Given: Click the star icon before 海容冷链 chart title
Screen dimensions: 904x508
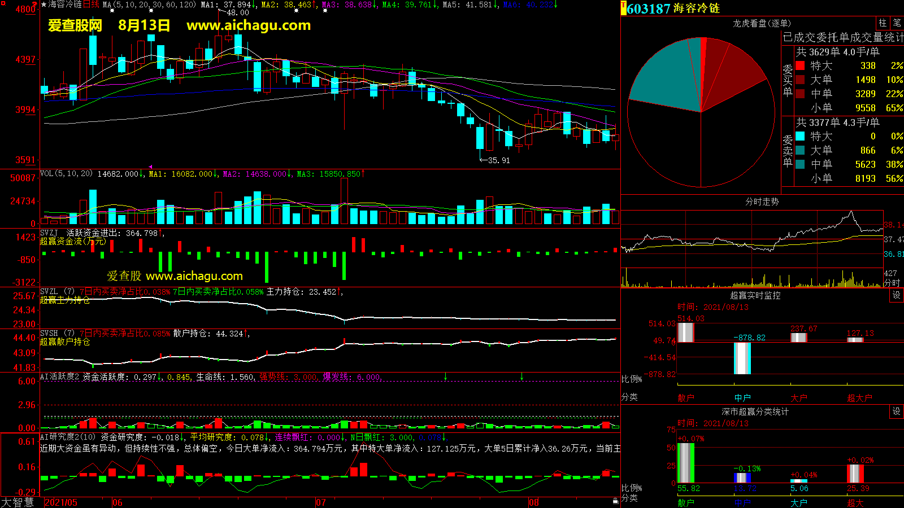Looking at the screenshot, I should coord(44,5).
